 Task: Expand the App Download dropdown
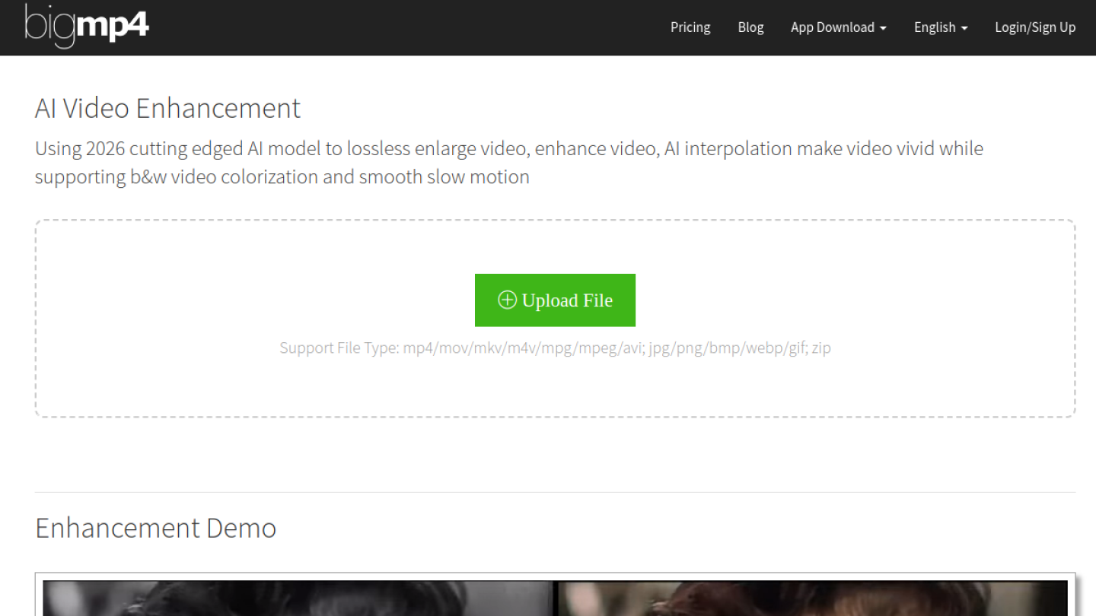point(839,27)
